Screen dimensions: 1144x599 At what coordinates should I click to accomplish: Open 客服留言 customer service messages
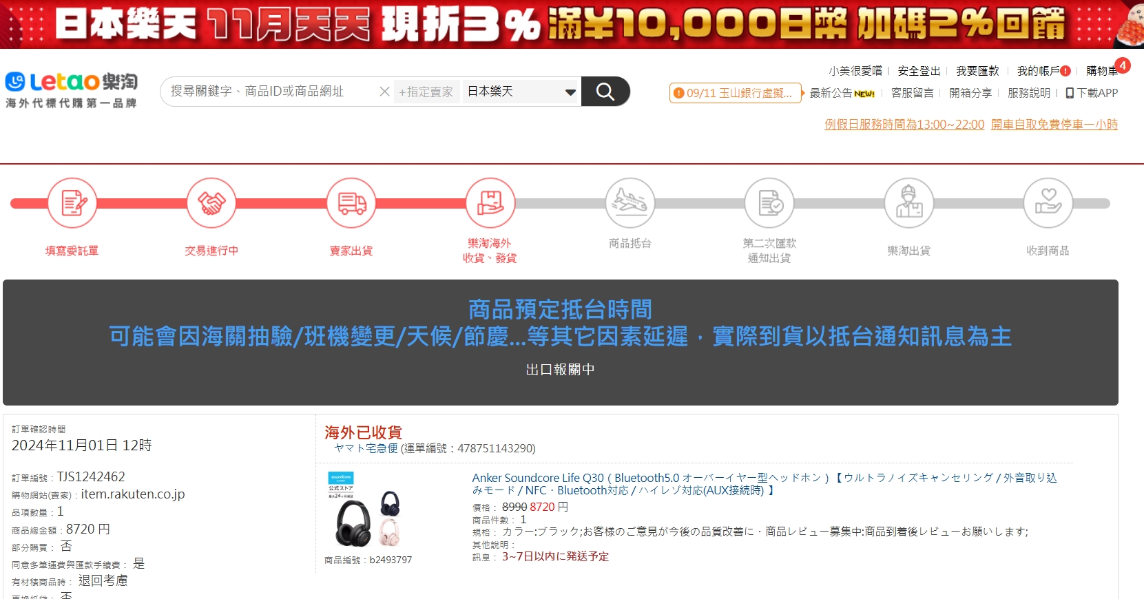tap(913, 93)
